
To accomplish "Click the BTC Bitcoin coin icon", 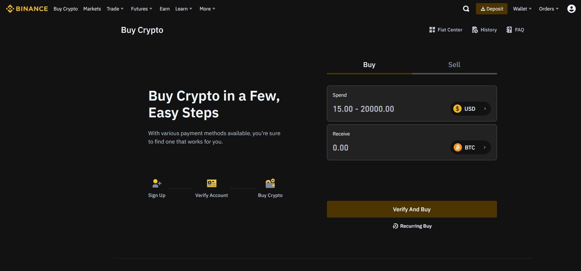I will (457, 147).
